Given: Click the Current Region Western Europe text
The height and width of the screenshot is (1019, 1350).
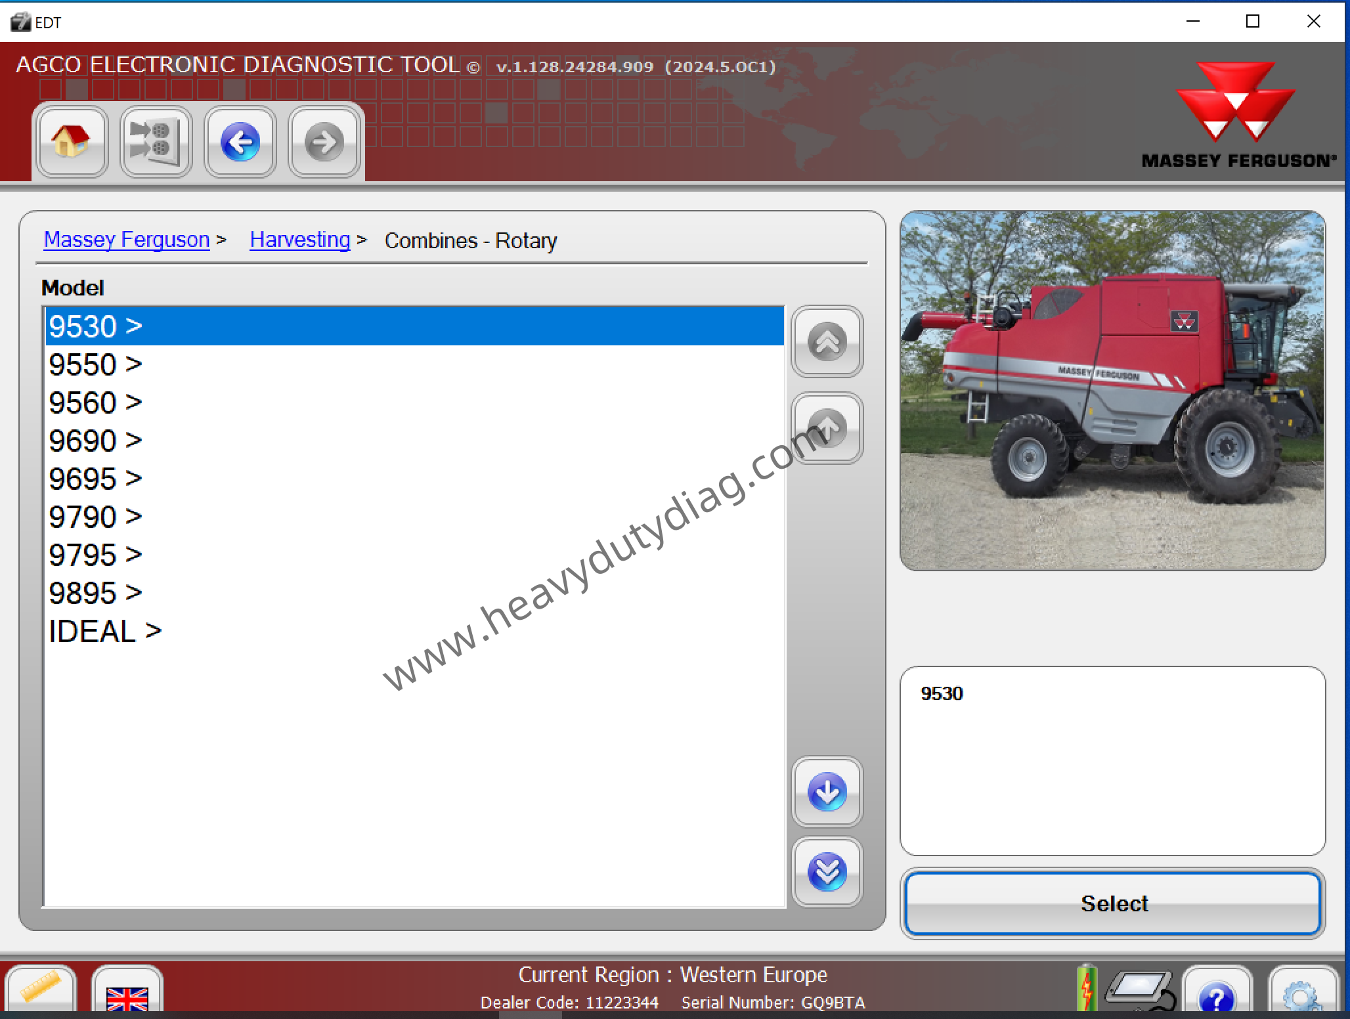Looking at the screenshot, I should [672, 974].
